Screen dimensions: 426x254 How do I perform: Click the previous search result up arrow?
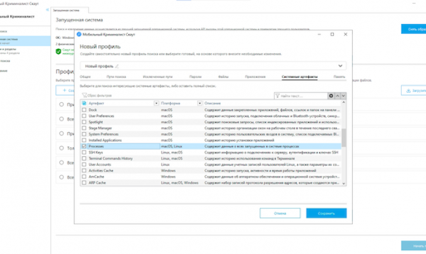pyautogui.click(x=338, y=95)
